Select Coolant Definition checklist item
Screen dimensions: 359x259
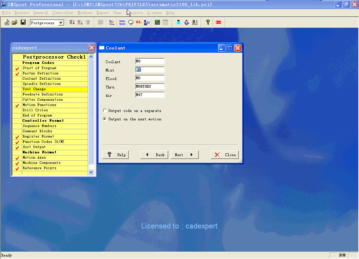coord(55,79)
